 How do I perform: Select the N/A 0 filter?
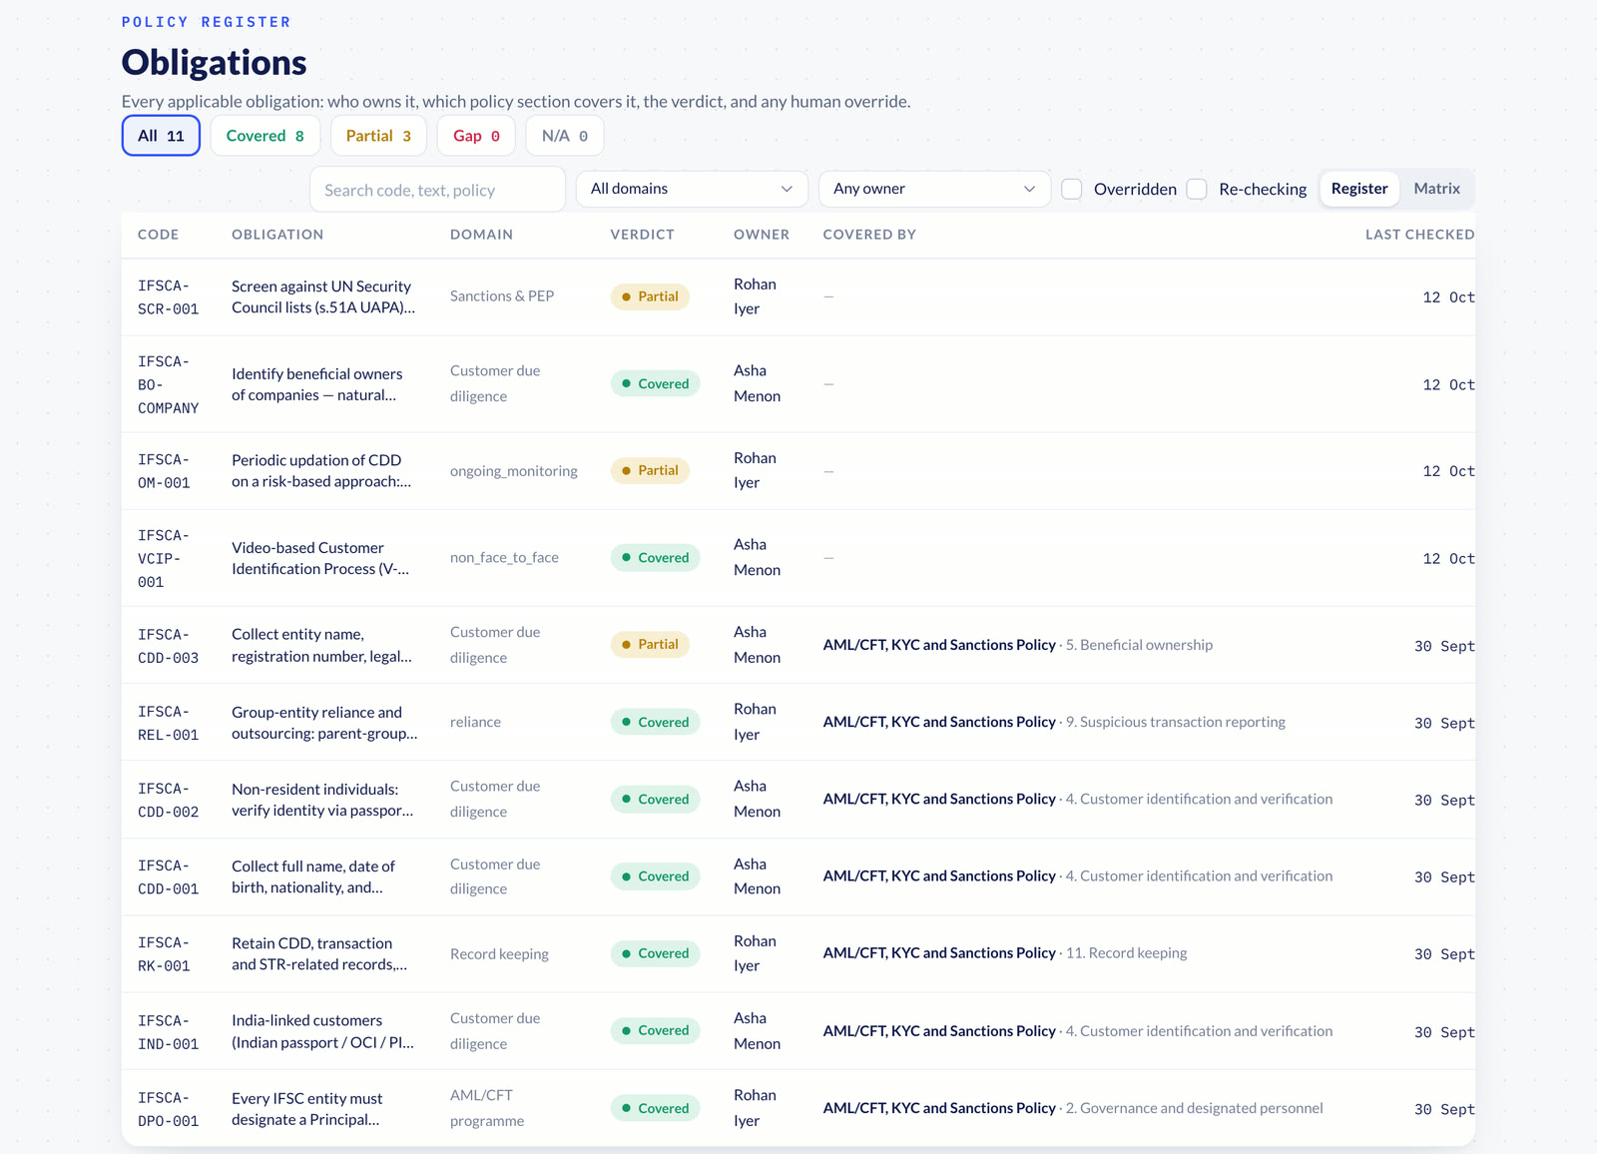[565, 136]
